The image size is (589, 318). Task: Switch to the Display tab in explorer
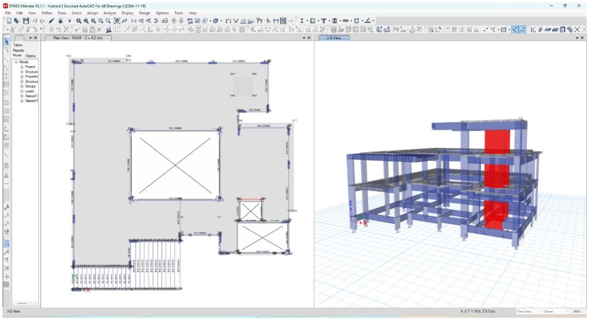(30, 56)
